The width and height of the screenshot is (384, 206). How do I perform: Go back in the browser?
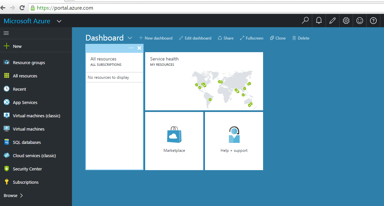coord(3,8)
